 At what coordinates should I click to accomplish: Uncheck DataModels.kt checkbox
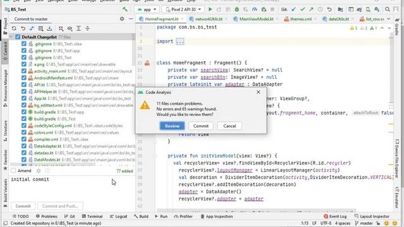[x=24, y=160]
